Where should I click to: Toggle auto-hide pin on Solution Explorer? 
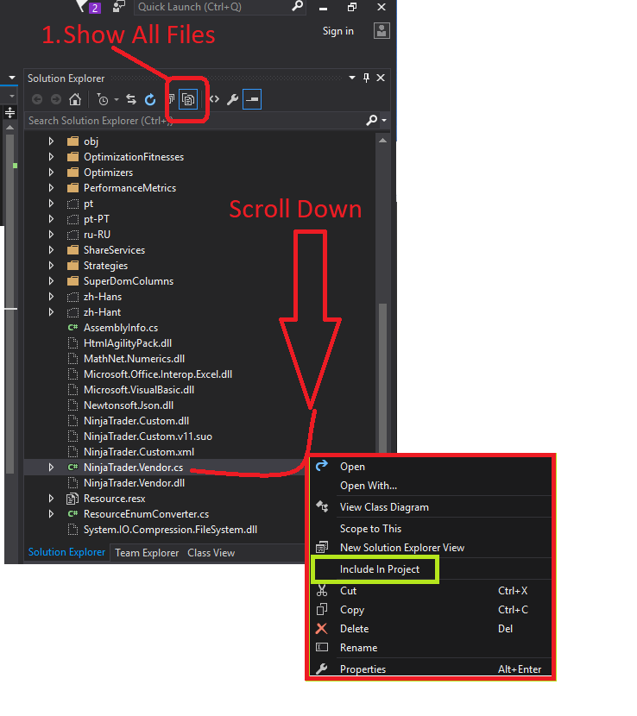pyautogui.click(x=366, y=79)
